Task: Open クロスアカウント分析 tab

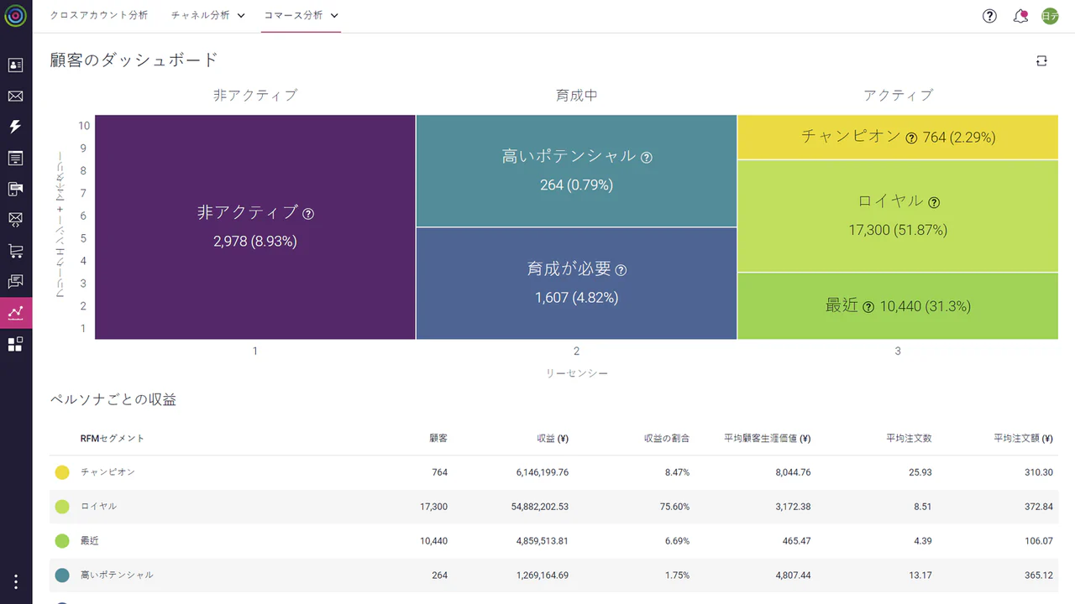Action: point(99,16)
